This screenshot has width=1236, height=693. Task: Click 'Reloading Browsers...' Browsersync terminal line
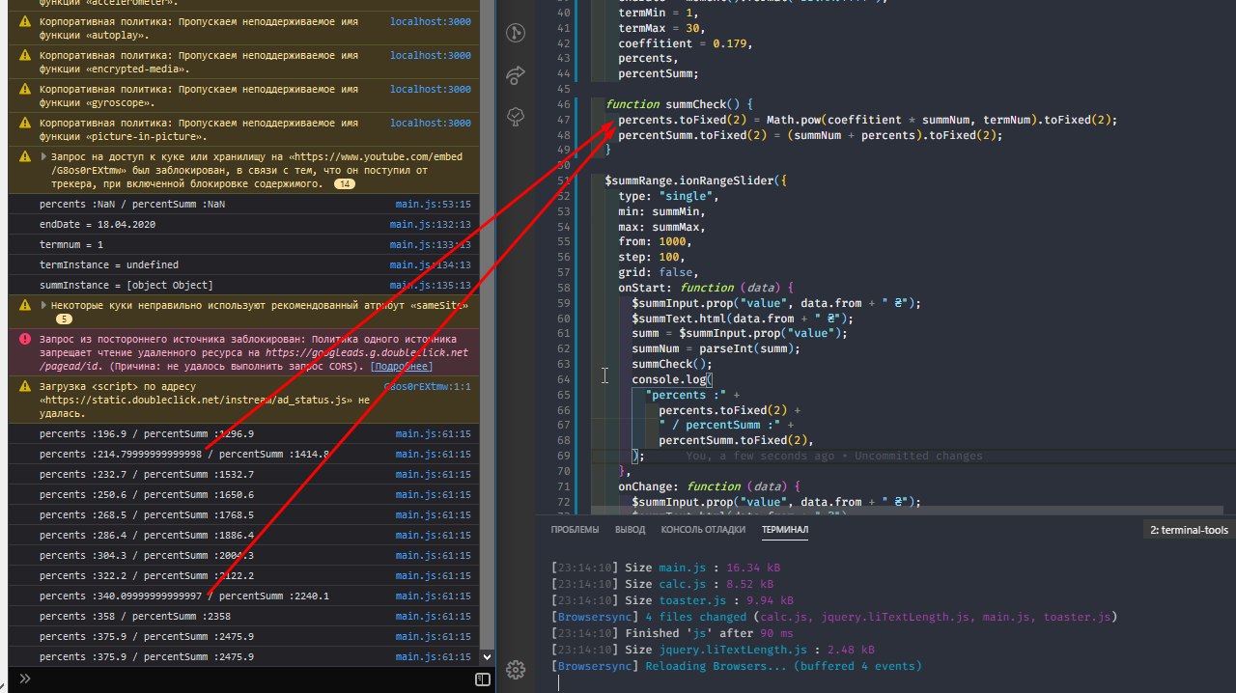[x=736, y=666]
